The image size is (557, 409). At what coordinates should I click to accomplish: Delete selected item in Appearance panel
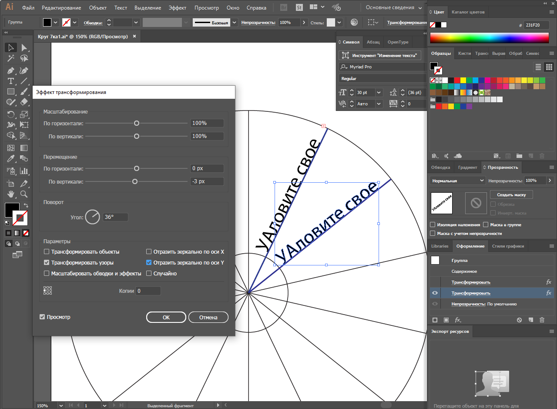pyautogui.click(x=542, y=320)
